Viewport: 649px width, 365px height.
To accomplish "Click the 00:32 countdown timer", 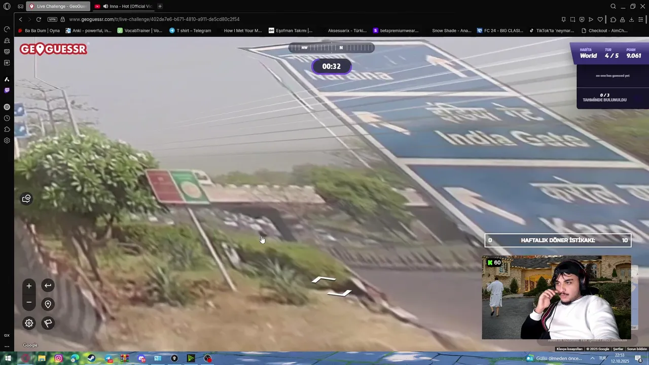I will [332, 66].
